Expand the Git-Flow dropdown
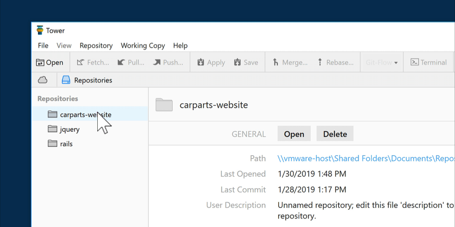This screenshot has height=227, width=455. click(x=382, y=63)
